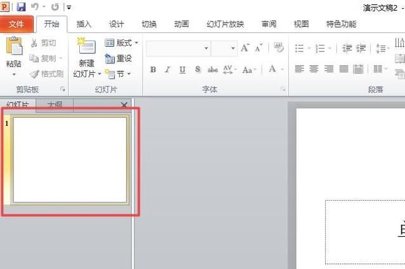The width and height of the screenshot is (405, 269).
Task: Expand the 复制 dropdown arrow
Action: pyautogui.click(x=61, y=58)
